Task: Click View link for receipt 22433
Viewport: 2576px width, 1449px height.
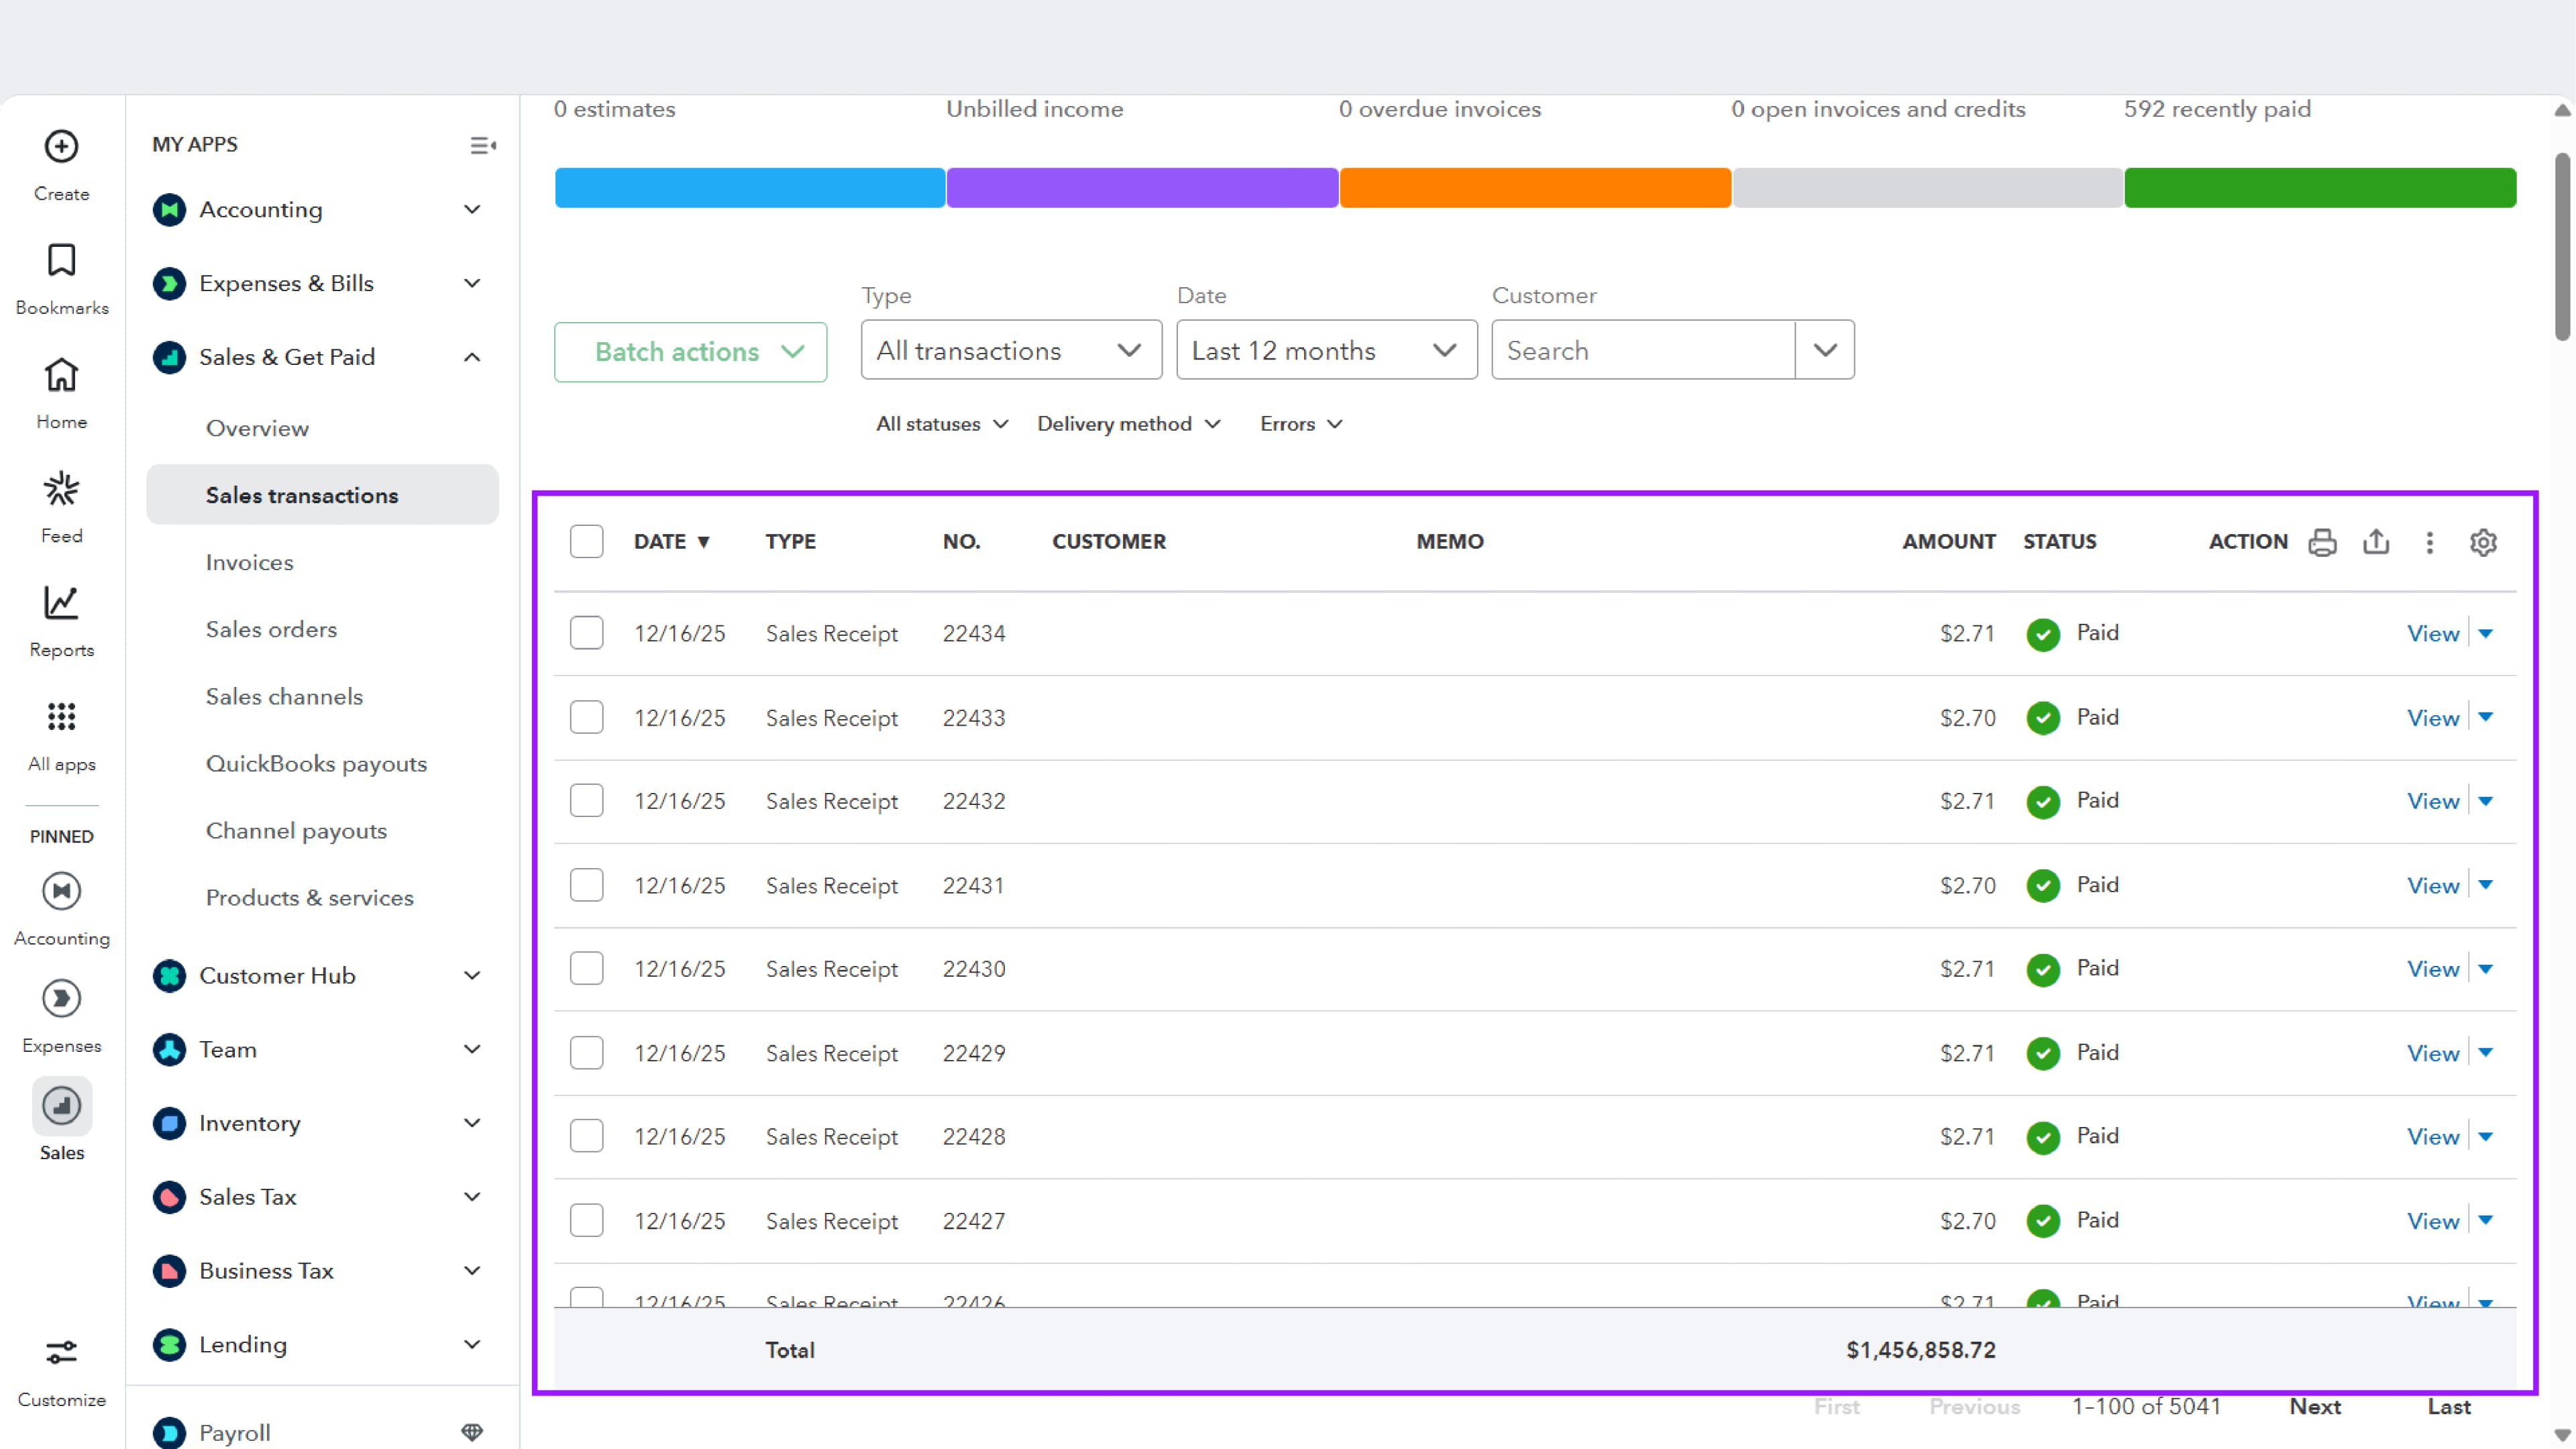Action: [2432, 718]
